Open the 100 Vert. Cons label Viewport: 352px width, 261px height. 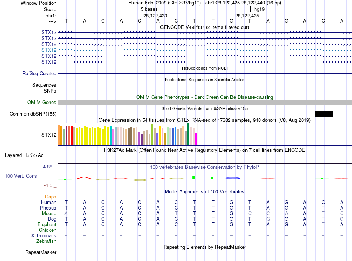(x=21, y=176)
